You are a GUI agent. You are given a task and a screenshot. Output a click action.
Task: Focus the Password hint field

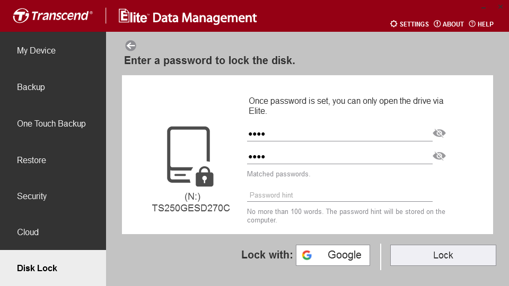click(339, 195)
